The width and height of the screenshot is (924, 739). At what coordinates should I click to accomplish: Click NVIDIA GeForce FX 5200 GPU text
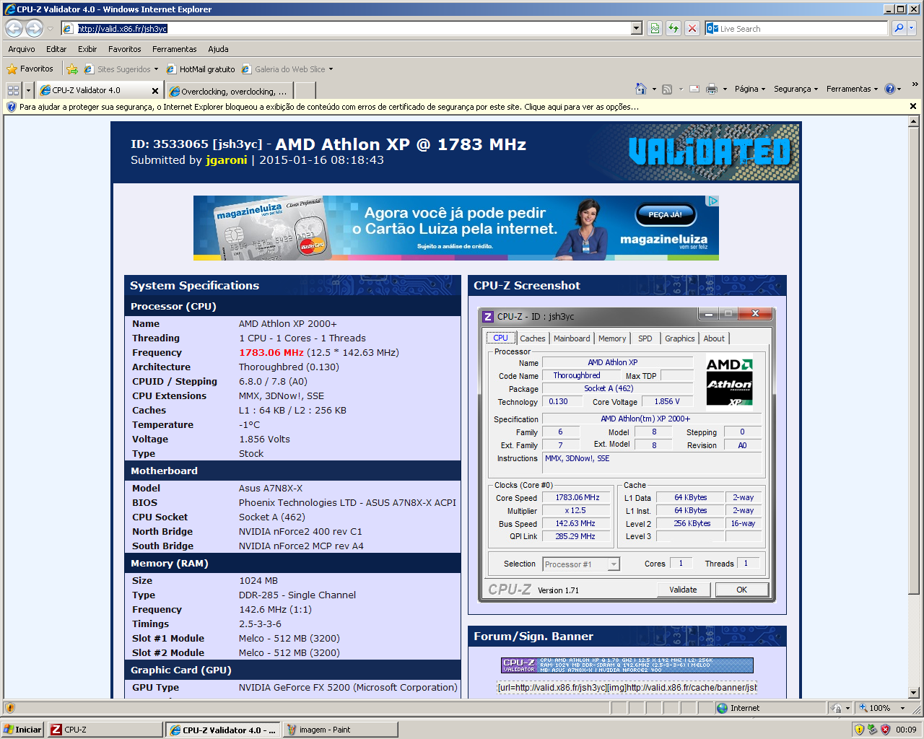pyautogui.click(x=348, y=688)
